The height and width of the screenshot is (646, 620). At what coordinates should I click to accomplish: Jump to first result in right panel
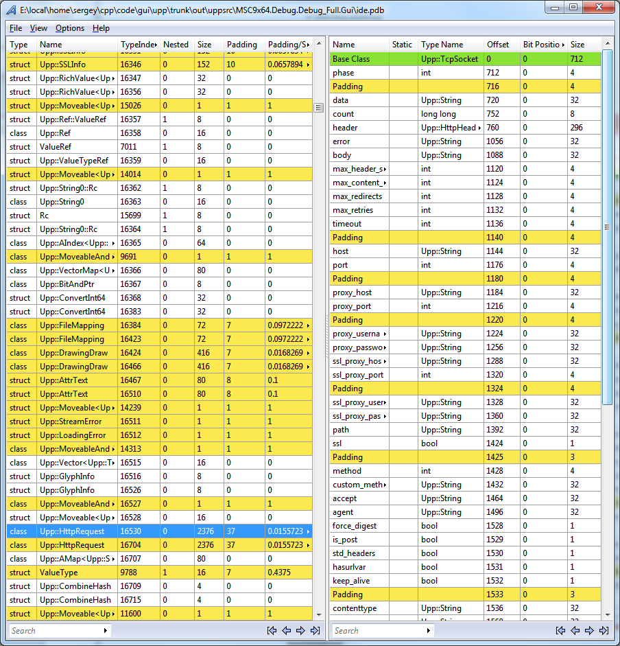pos(560,630)
